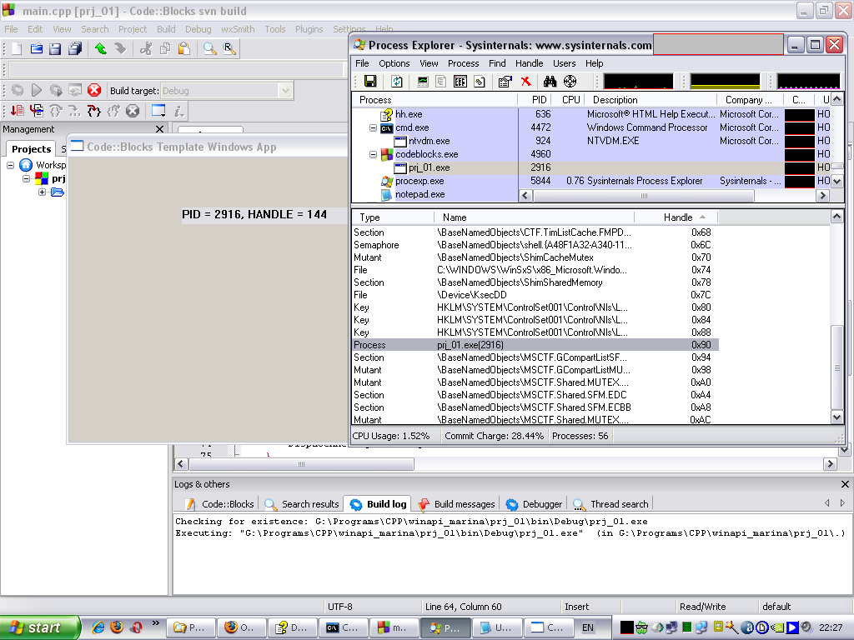The width and height of the screenshot is (854, 640).
Task: Click the Process Explorer CPU usage graph
Action: [x=638, y=82]
